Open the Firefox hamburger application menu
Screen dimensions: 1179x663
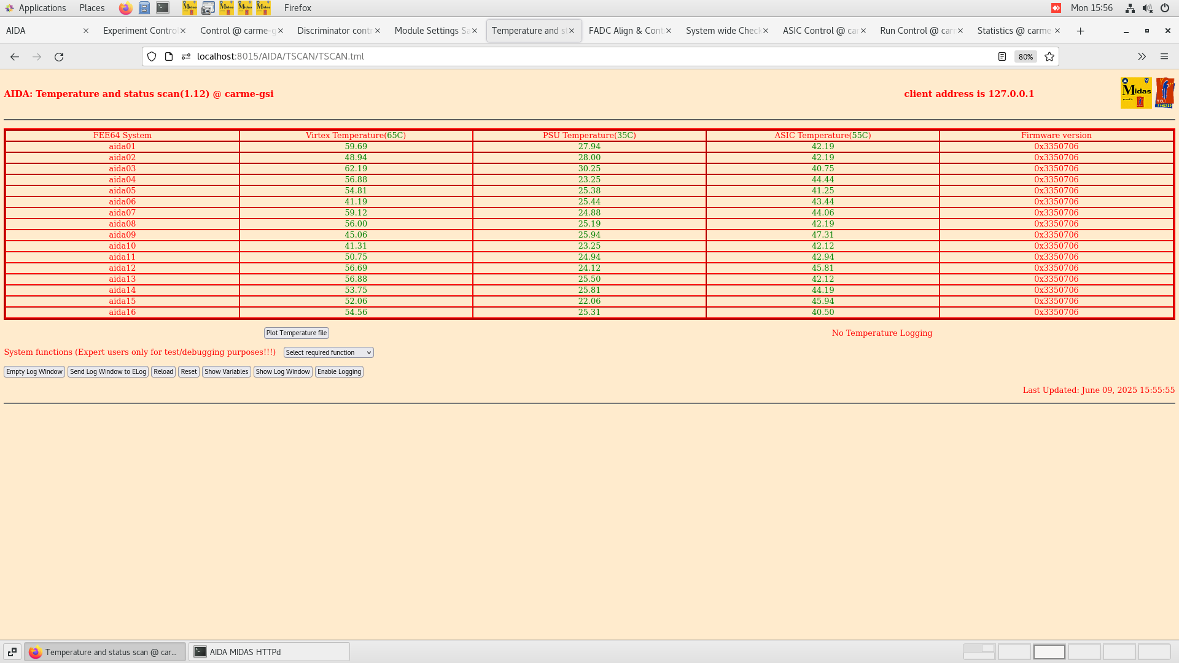click(1164, 56)
